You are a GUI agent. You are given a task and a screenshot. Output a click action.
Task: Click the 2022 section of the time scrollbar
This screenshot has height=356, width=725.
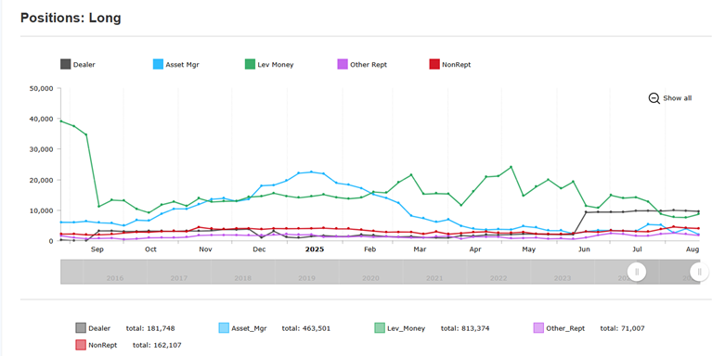point(498,272)
